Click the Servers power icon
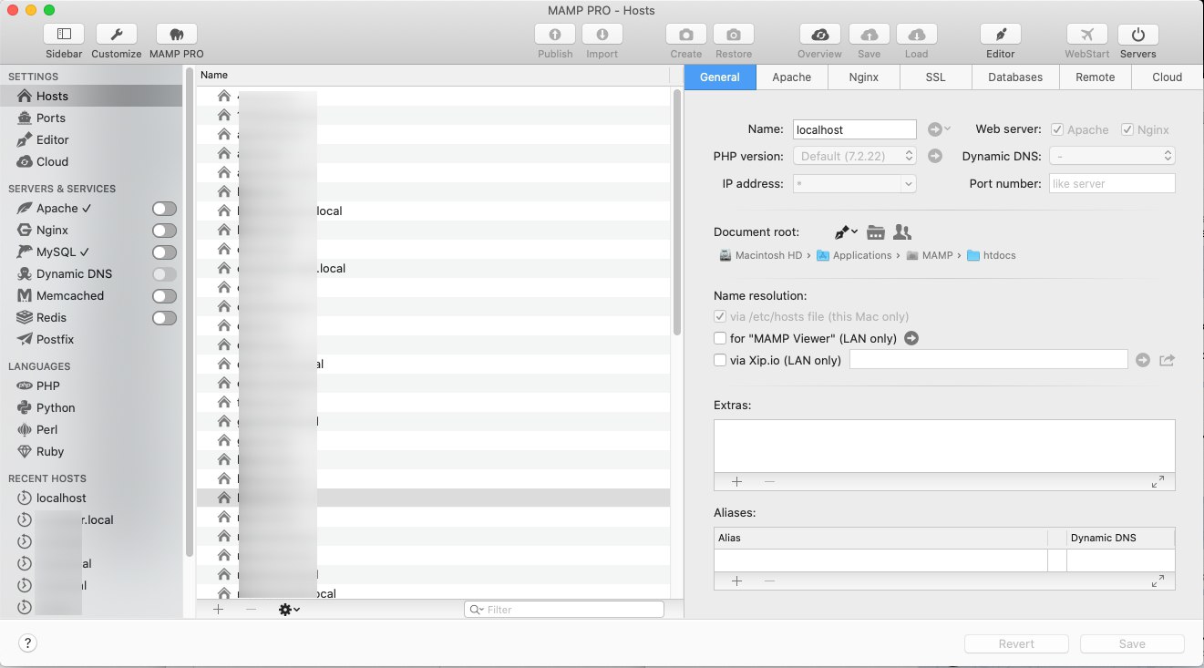This screenshot has height=668, width=1204. pos(1138,34)
